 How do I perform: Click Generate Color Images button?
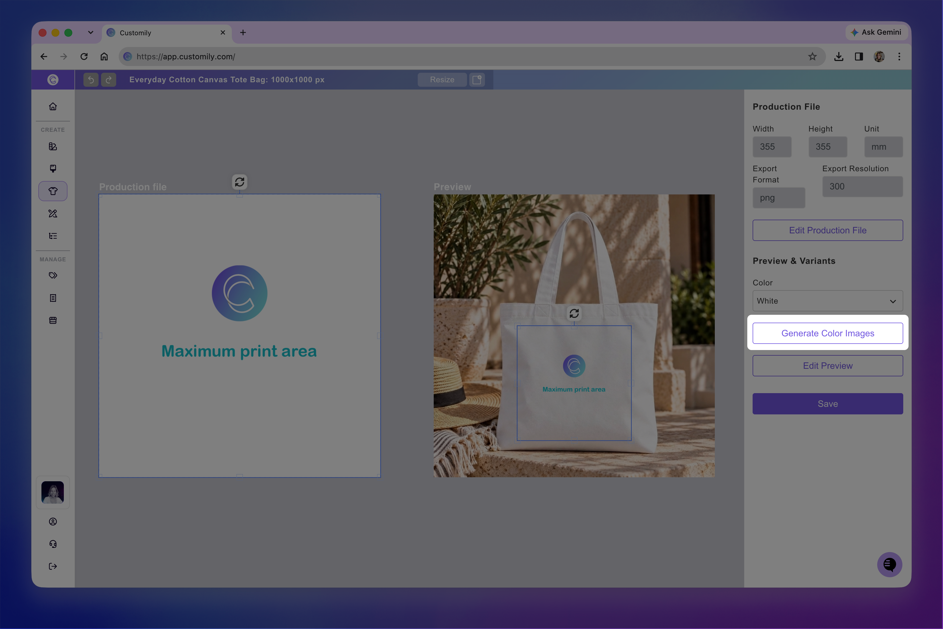click(x=828, y=333)
